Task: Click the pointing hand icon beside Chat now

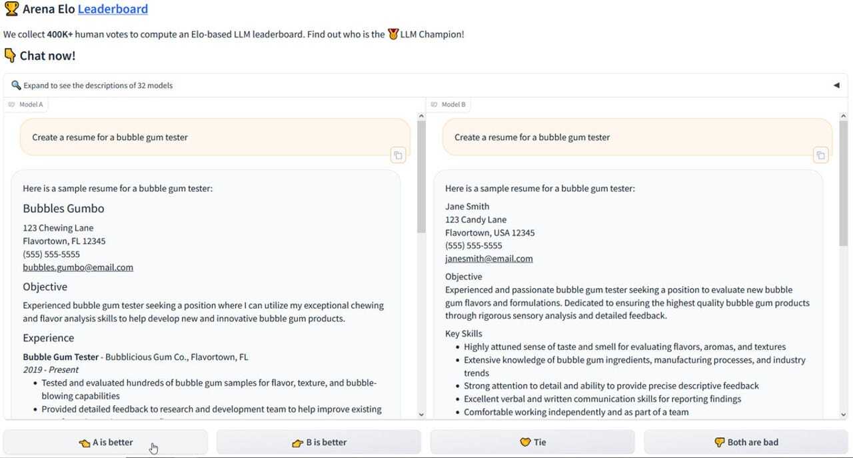Action: (10, 55)
